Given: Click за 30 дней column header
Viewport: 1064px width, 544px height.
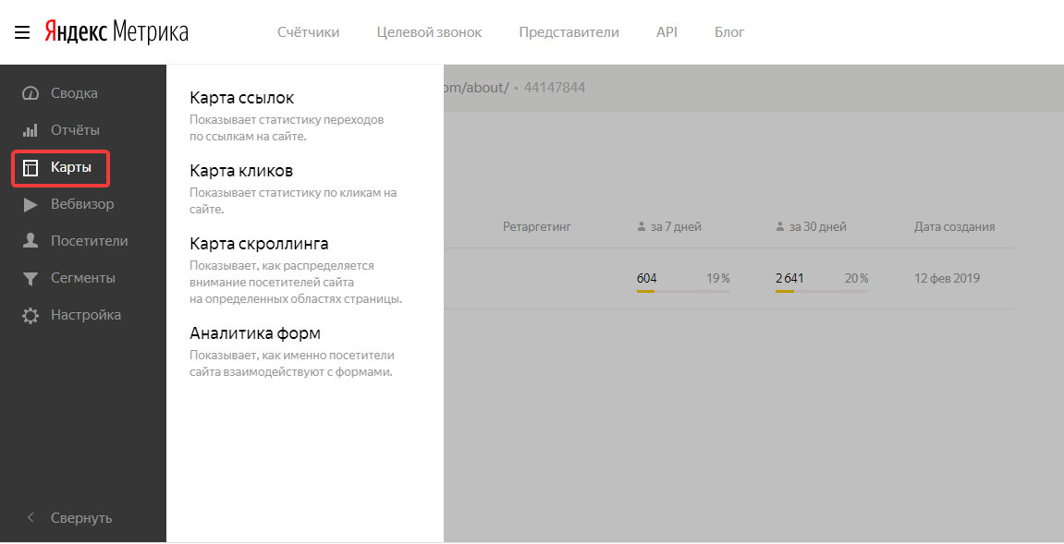Looking at the screenshot, I should (x=818, y=226).
